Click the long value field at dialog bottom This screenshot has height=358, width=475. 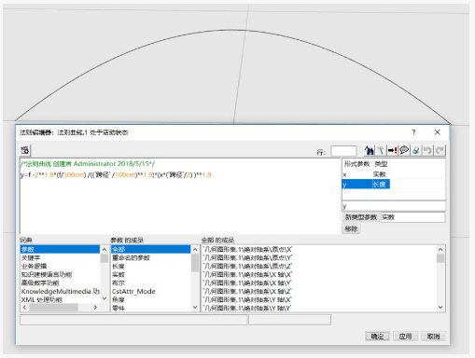(133, 320)
